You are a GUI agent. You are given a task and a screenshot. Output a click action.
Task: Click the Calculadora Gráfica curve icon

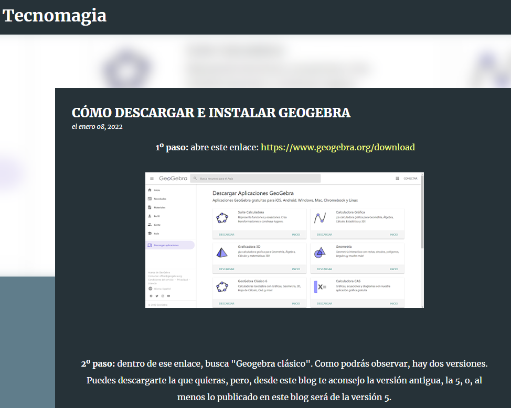[320, 218]
